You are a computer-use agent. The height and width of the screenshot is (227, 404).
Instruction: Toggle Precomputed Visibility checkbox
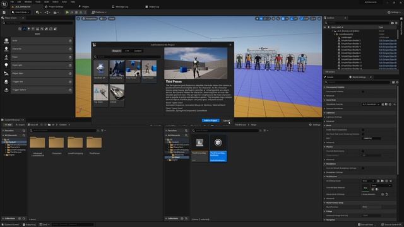[363, 91]
